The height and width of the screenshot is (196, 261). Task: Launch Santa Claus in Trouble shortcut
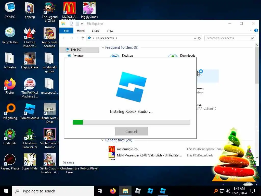[50, 138]
